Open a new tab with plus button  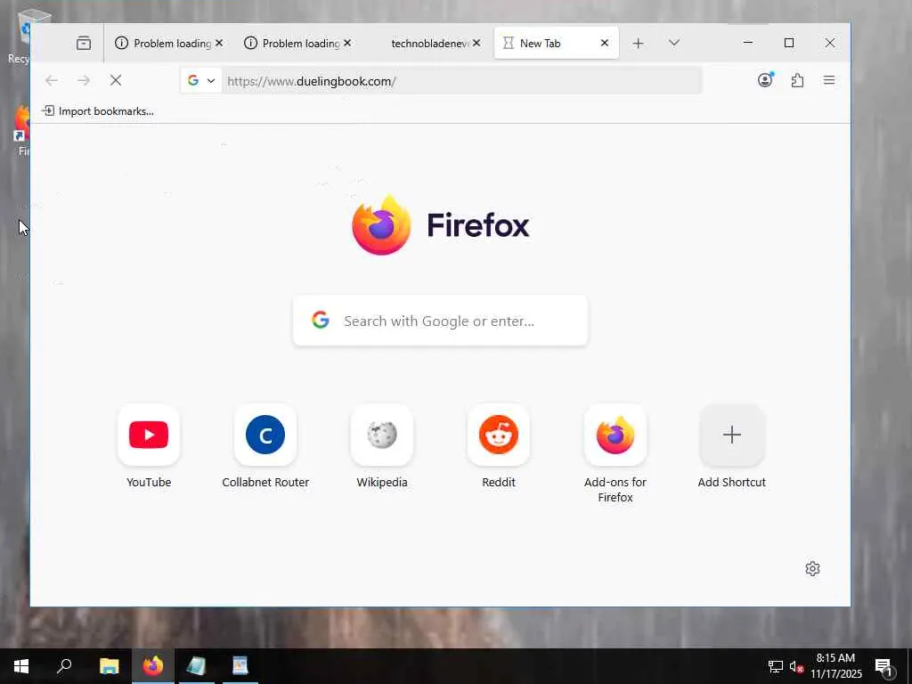[638, 43]
